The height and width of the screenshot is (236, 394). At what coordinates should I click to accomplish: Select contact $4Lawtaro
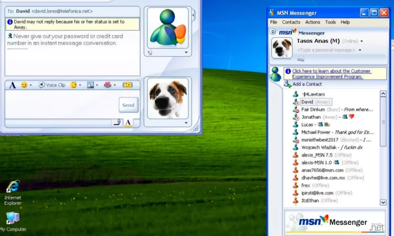(x=313, y=94)
